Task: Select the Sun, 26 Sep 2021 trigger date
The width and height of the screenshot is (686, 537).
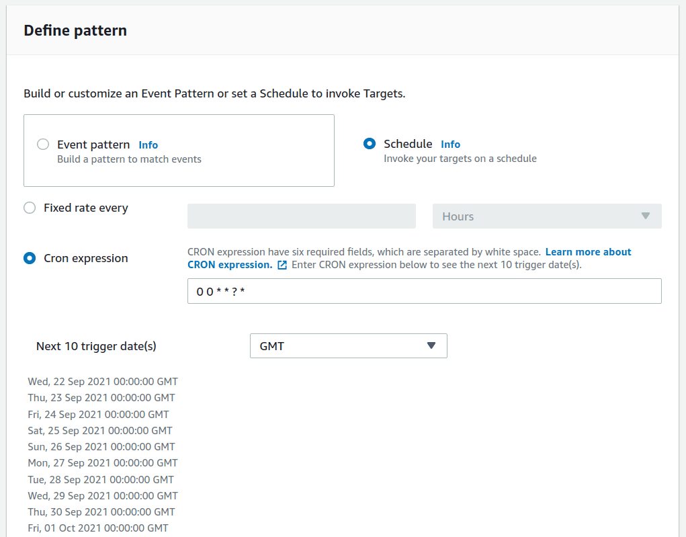Action: [x=102, y=446]
